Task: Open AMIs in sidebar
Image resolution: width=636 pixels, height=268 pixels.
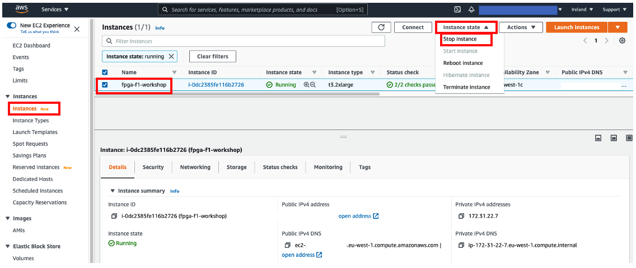Action: [18, 230]
